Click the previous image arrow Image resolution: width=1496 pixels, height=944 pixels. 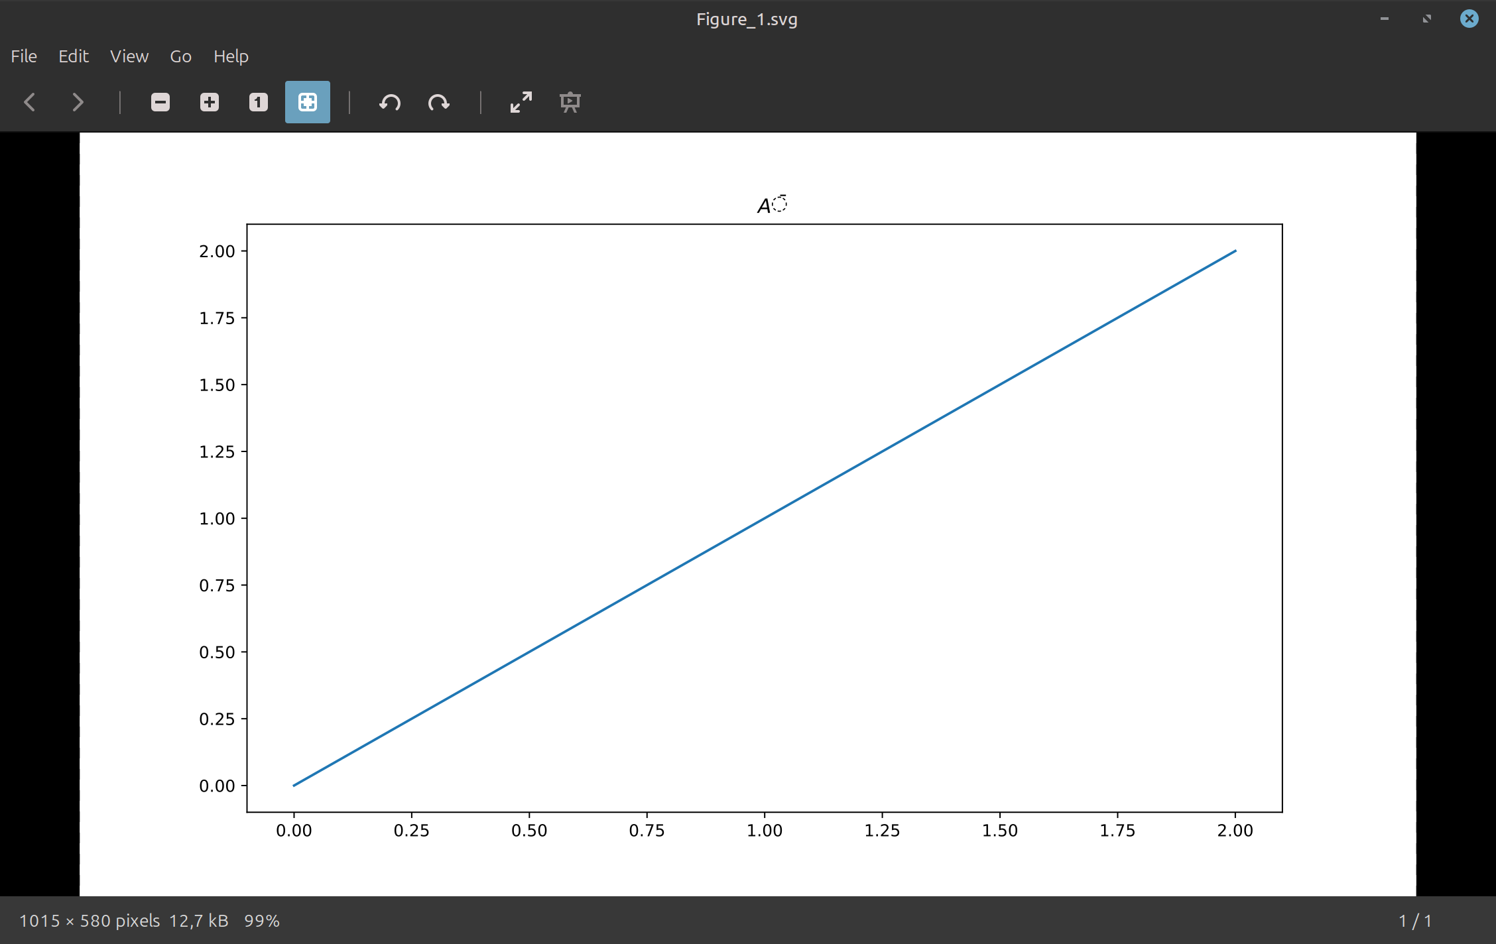pyautogui.click(x=30, y=102)
